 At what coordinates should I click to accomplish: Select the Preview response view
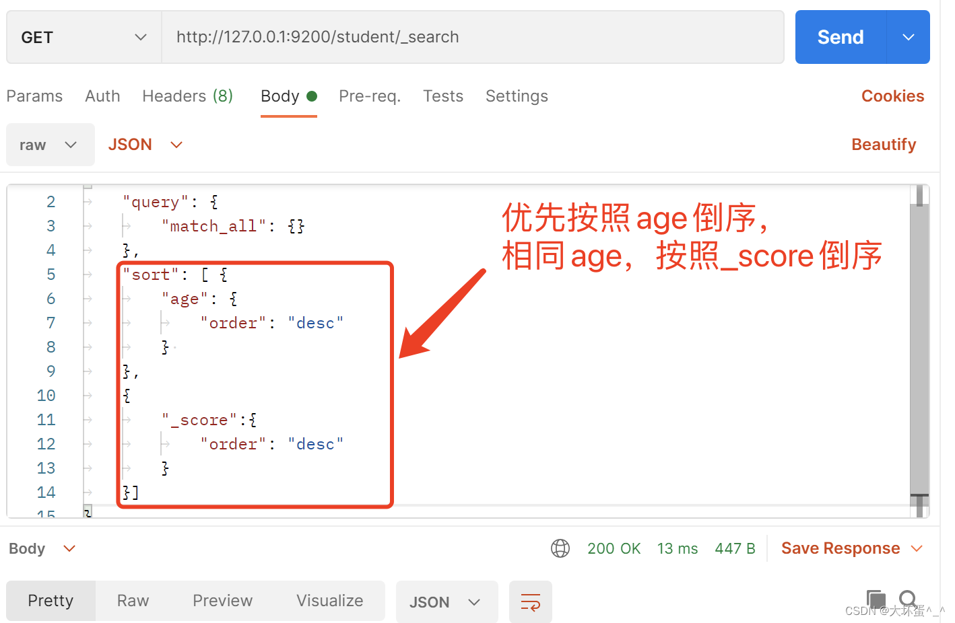point(222,601)
